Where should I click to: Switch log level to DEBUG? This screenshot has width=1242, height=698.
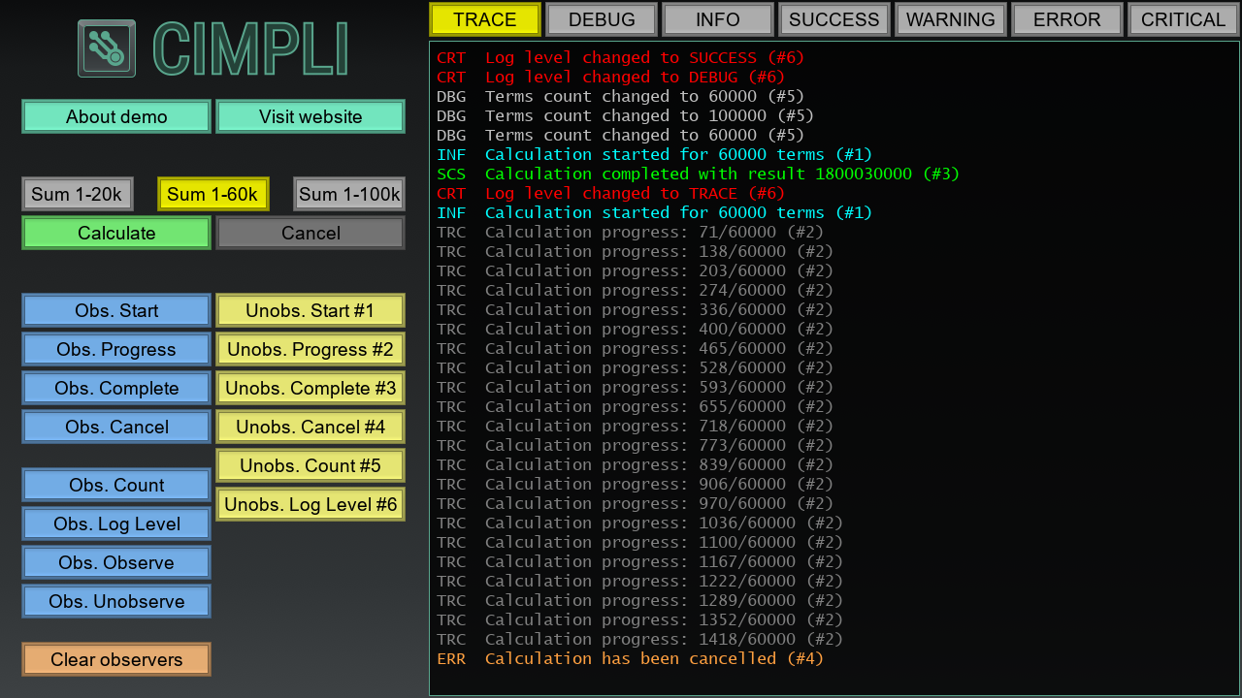pos(602,19)
